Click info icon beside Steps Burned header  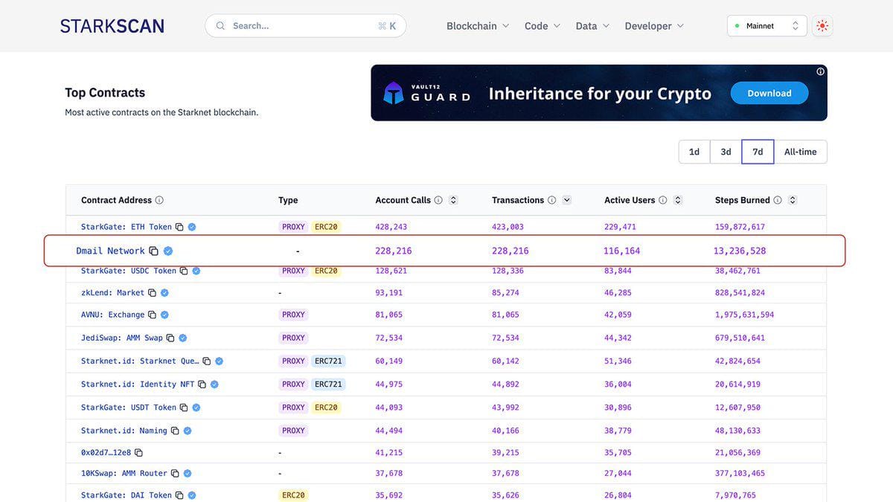(778, 200)
